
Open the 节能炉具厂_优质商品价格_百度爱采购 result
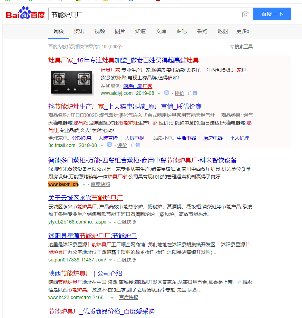(x=101, y=311)
